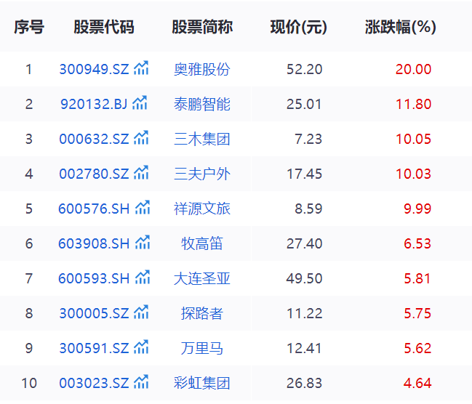Viewport: 472px width, 404px height.
Task: Click chart icon for 300591.SZ
Action: coord(142,348)
